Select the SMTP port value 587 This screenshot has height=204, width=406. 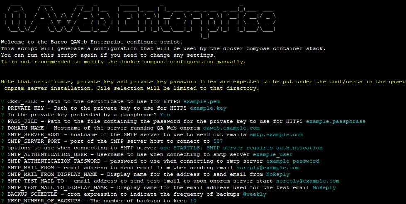point(212,142)
